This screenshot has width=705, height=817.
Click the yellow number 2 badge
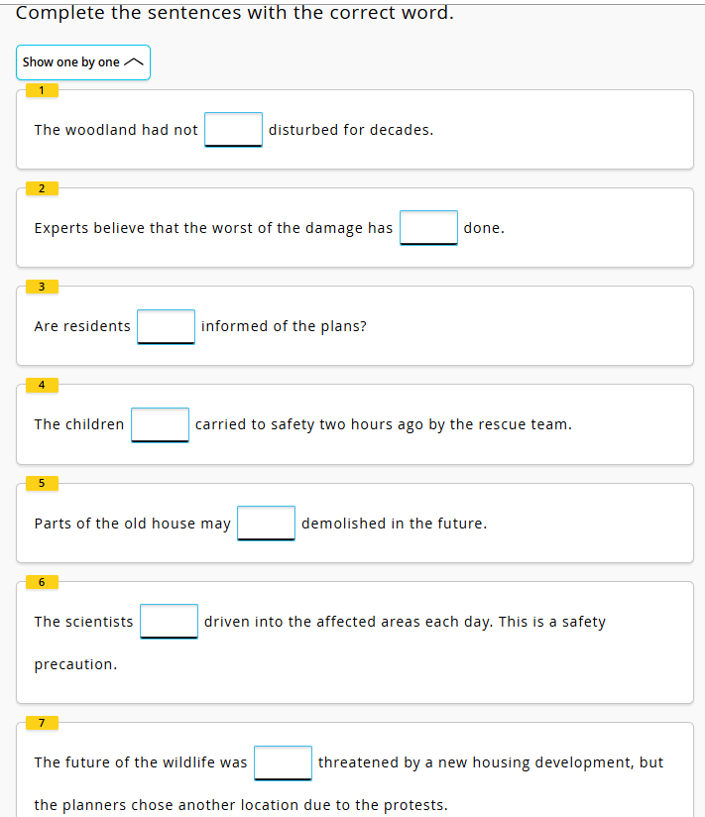(42, 188)
